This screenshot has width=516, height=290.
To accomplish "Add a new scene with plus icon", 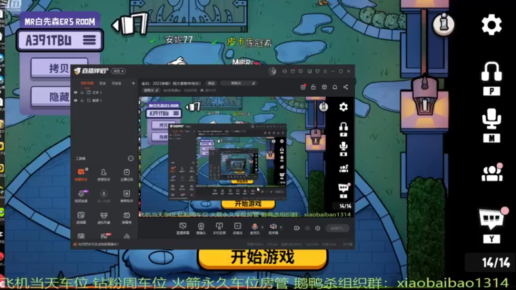I will (x=134, y=84).
